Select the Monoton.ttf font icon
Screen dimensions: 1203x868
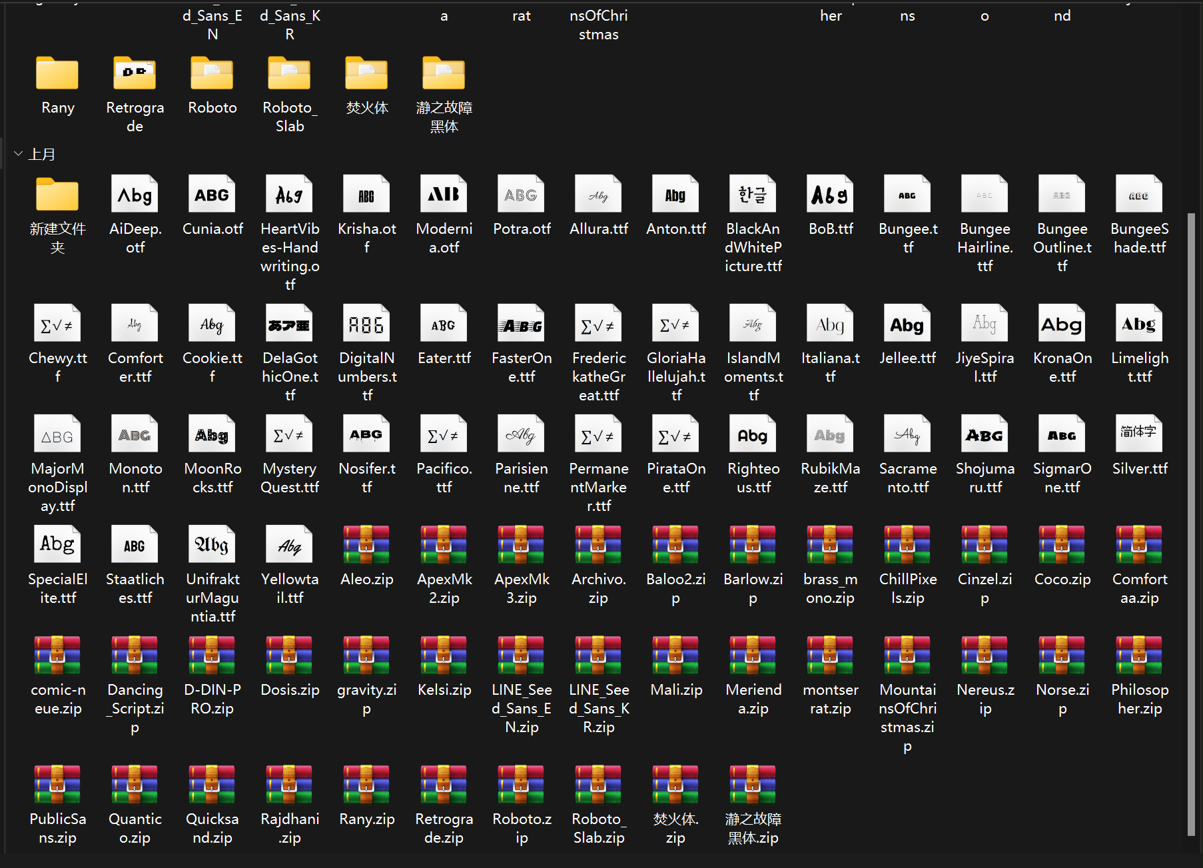[x=135, y=434]
